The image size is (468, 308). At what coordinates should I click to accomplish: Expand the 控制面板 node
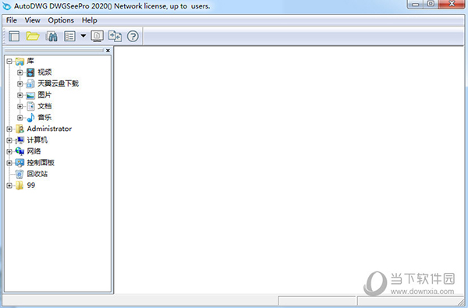[x=9, y=163]
